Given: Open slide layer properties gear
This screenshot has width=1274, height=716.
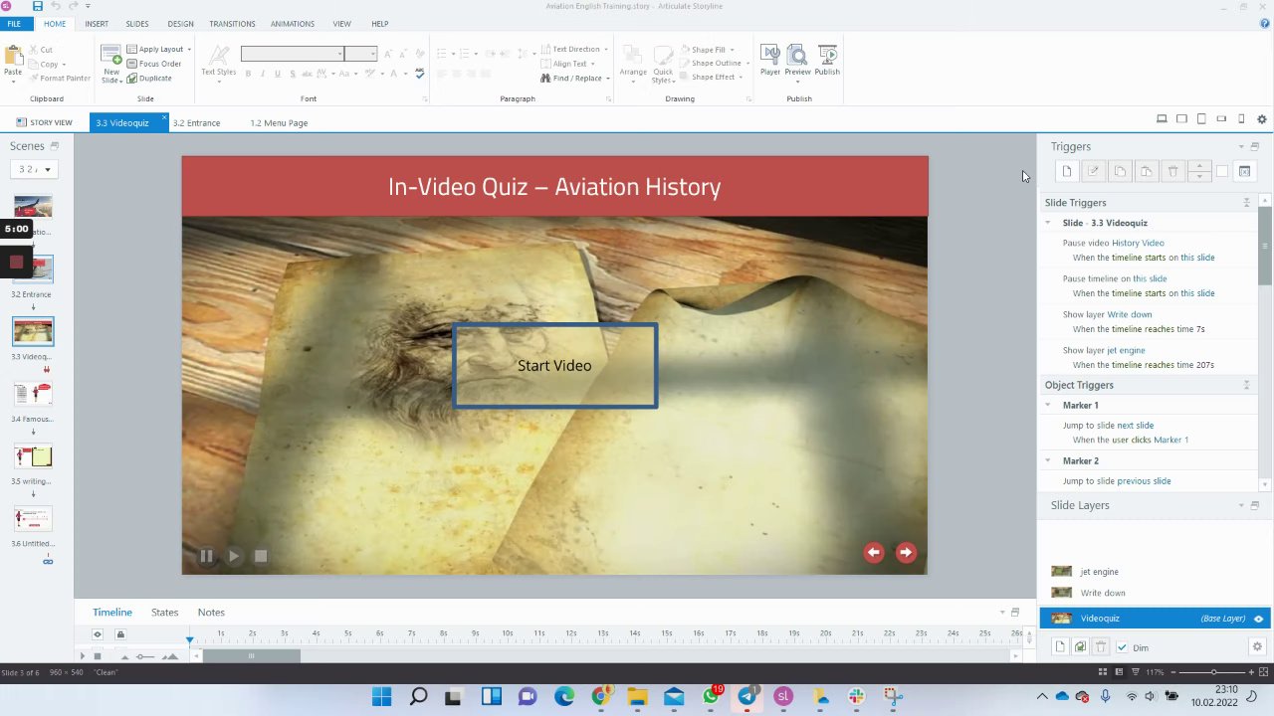Looking at the screenshot, I should coord(1257,647).
